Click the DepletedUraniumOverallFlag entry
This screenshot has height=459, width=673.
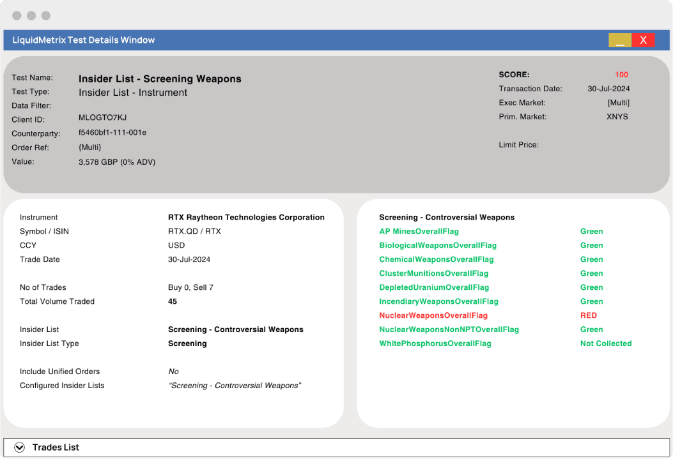pyautogui.click(x=433, y=287)
